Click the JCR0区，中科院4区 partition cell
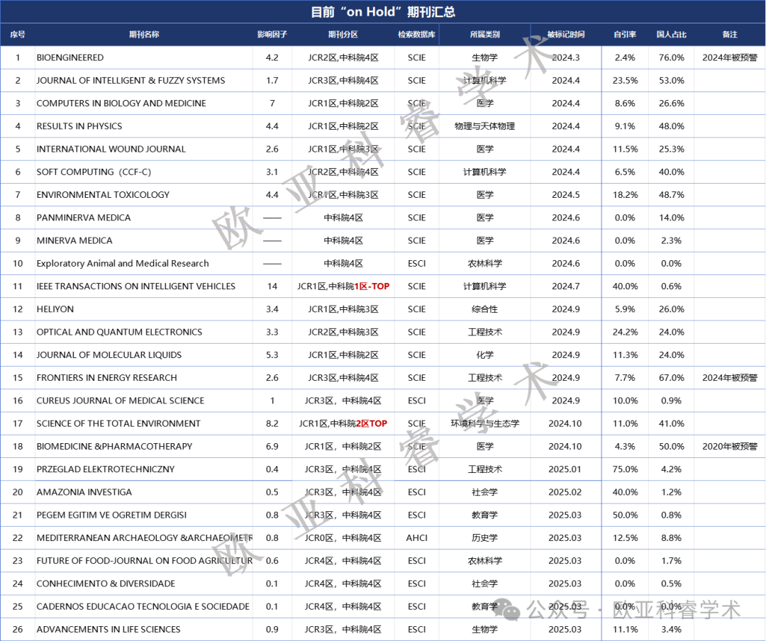 click(343, 538)
